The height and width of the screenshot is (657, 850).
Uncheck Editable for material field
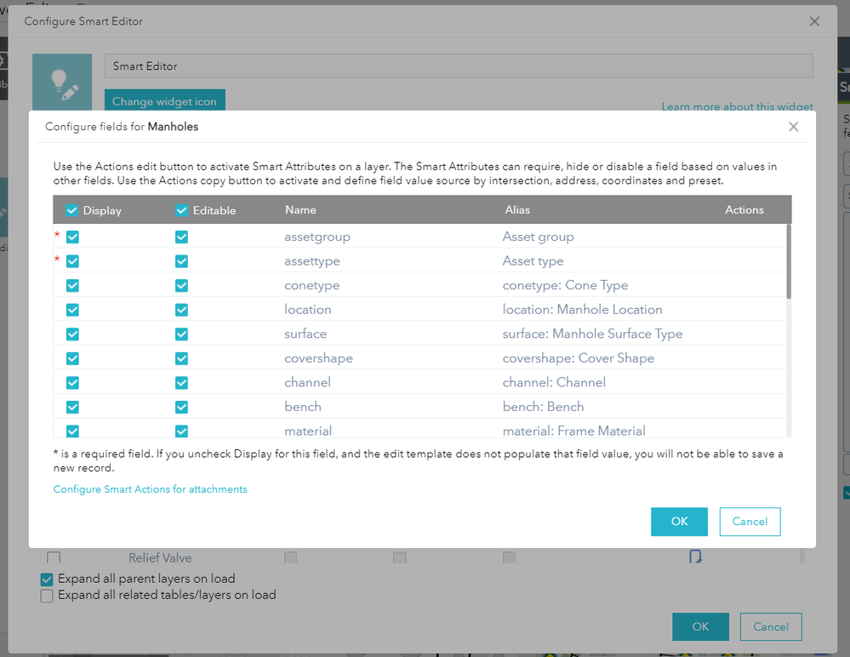pyautogui.click(x=181, y=431)
